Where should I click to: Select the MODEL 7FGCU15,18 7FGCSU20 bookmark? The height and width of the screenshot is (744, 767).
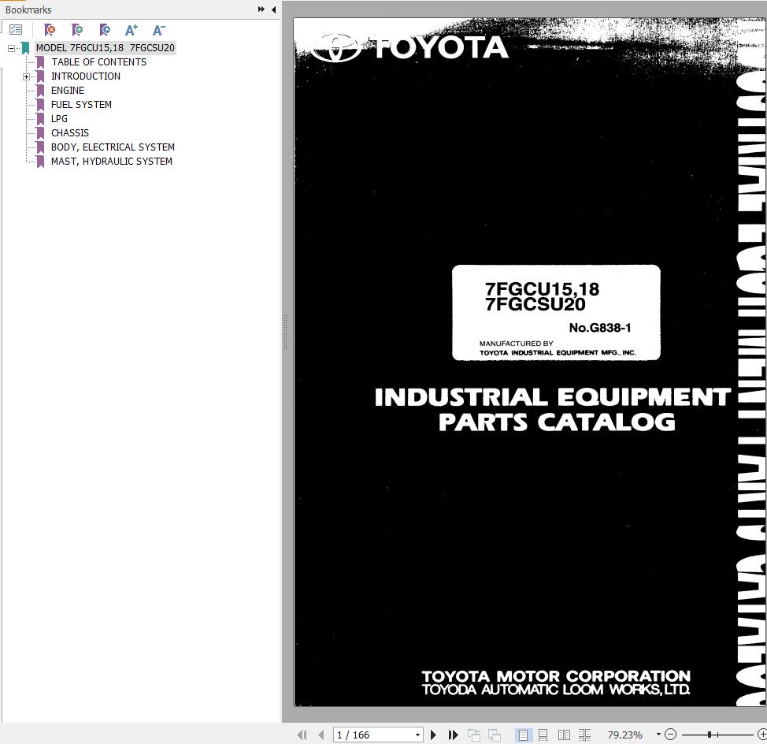tap(106, 48)
